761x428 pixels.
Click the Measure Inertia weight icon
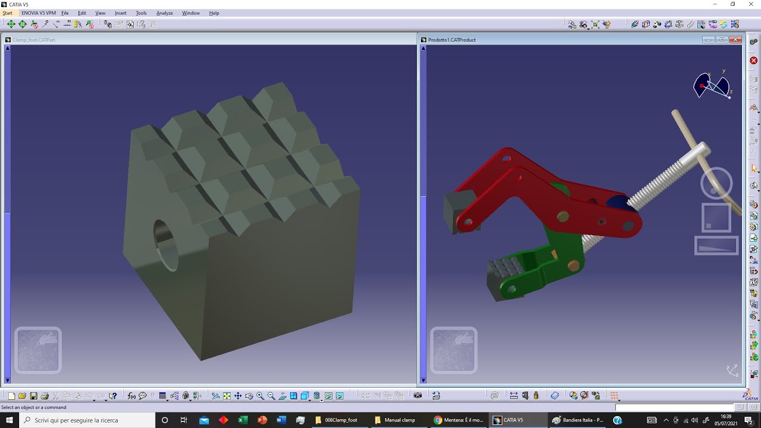(x=536, y=395)
